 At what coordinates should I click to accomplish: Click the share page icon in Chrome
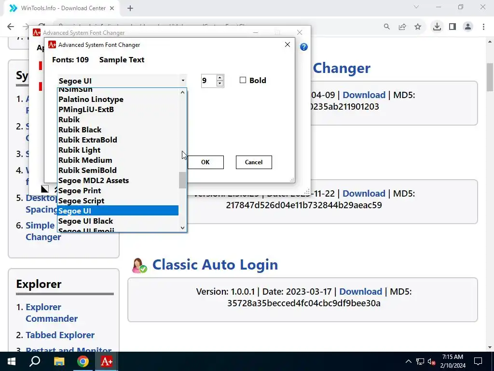pos(402,27)
